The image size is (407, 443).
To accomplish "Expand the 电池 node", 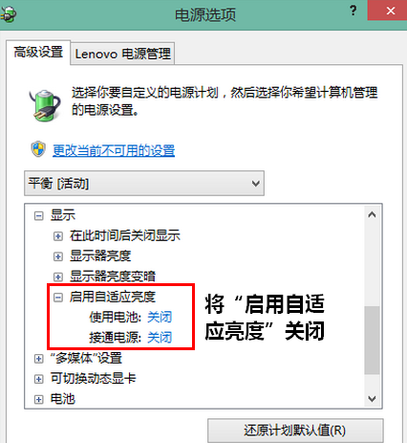I will point(38,399).
